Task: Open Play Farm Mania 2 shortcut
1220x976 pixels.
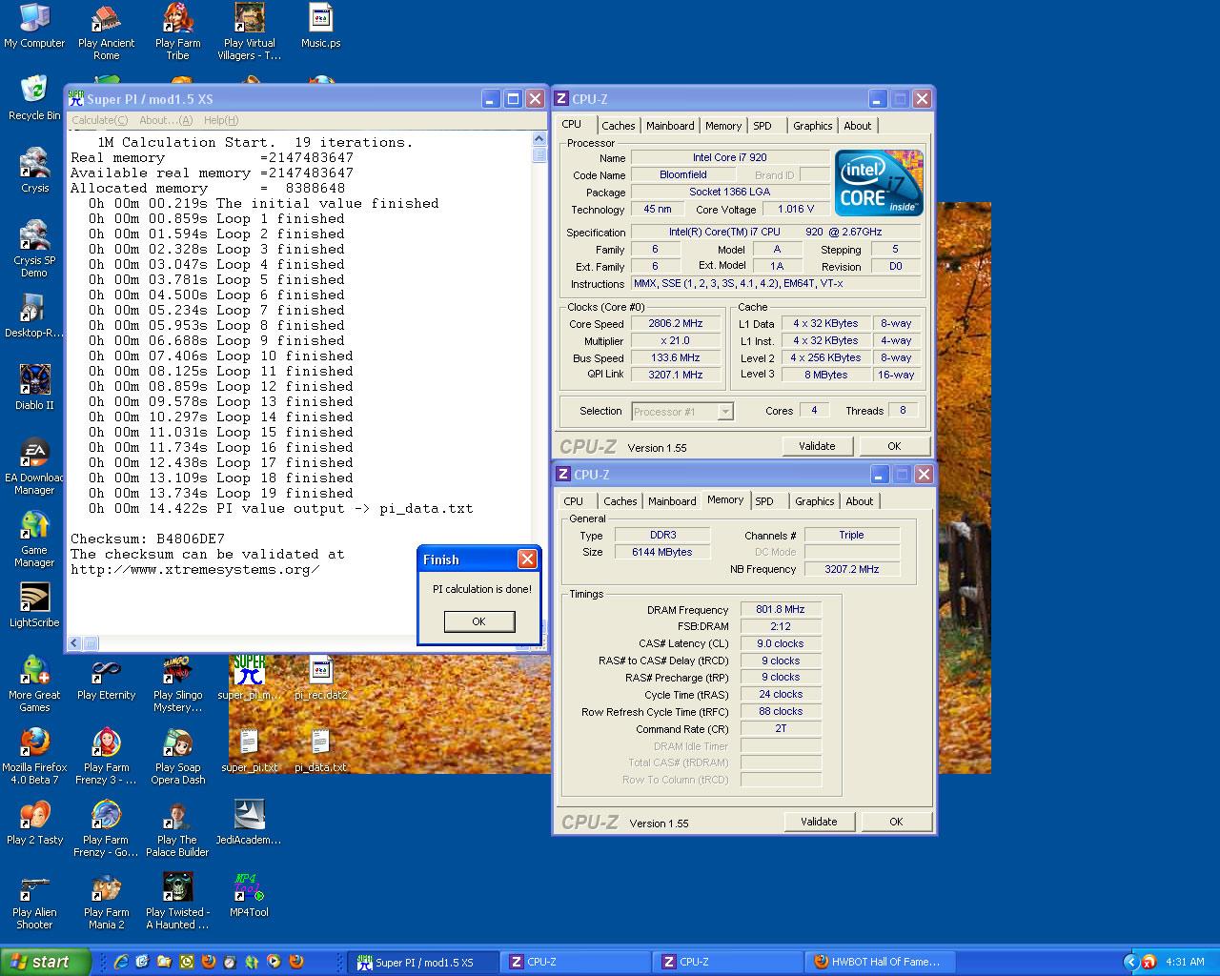Action: click(106, 902)
